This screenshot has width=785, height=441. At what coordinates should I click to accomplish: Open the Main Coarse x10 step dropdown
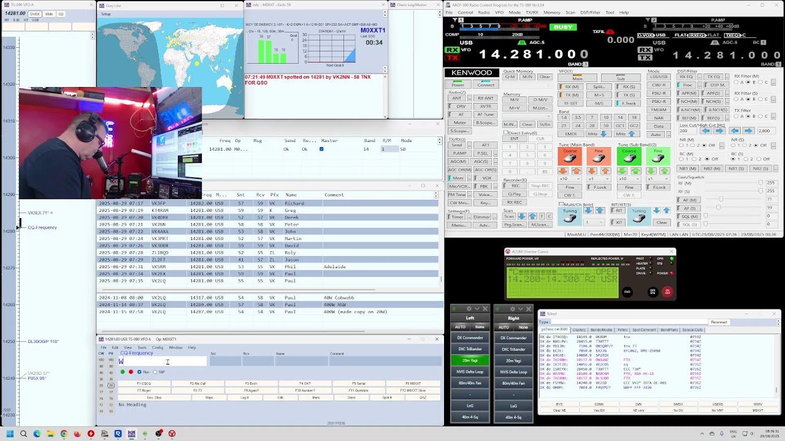click(x=570, y=179)
